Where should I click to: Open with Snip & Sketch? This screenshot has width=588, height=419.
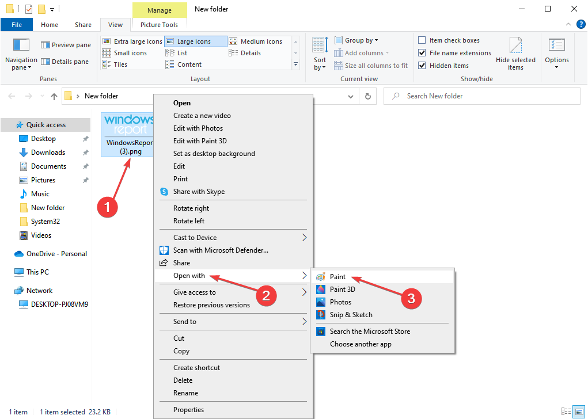pyautogui.click(x=382, y=315)
